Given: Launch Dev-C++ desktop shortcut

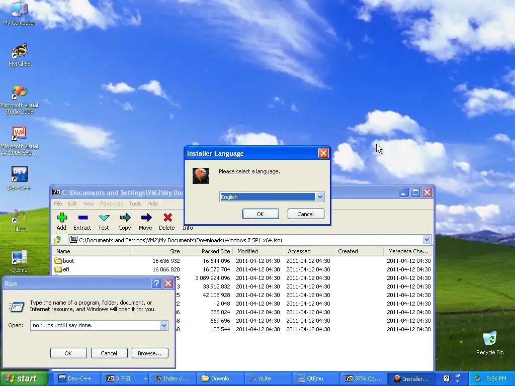Looking at the screenshot, I should (19, 178).
